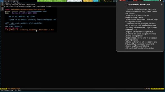The width and height of the screenshot is (165, 92).
Task: Click the commit hash line in the popup
Action: pos(25,10)
